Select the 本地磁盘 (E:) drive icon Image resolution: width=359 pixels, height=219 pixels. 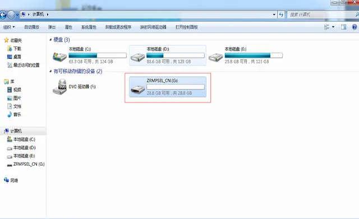215,57
